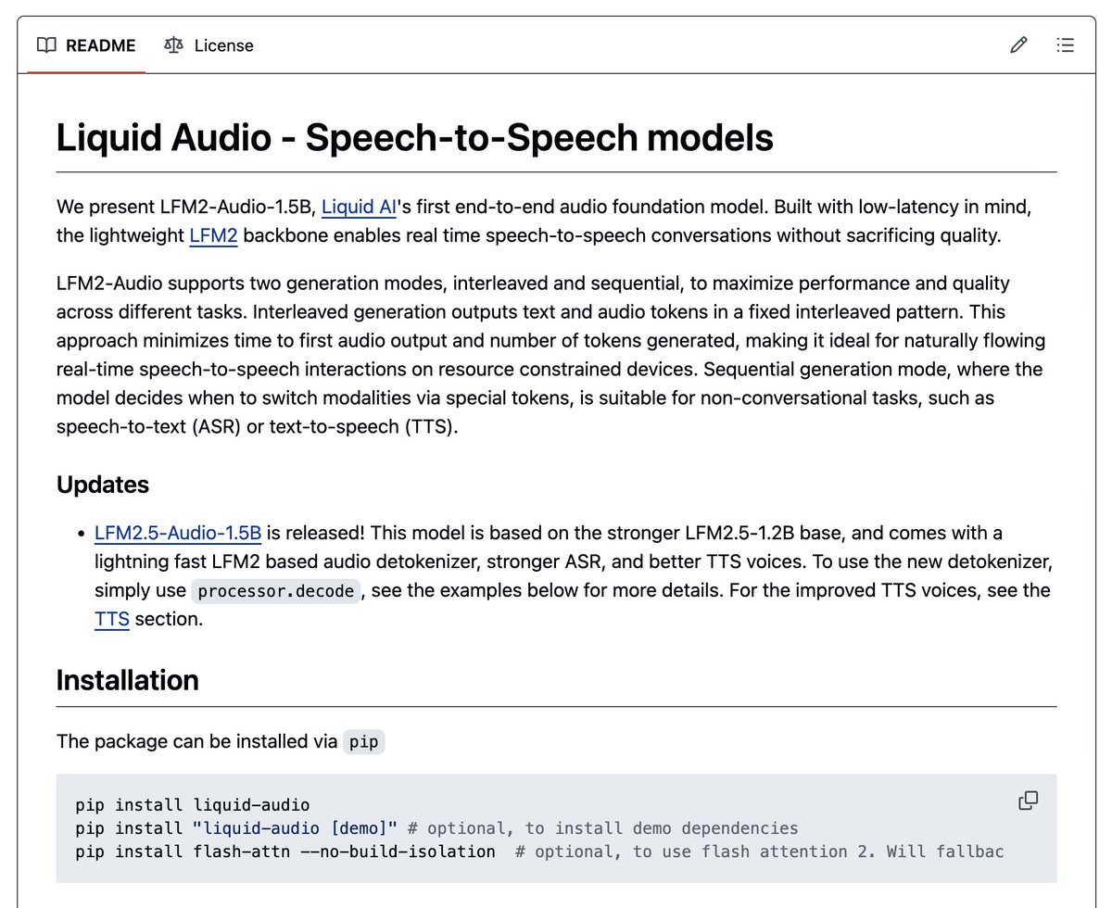
Task: Click the inline pip code label
Action: click(363, 742)
